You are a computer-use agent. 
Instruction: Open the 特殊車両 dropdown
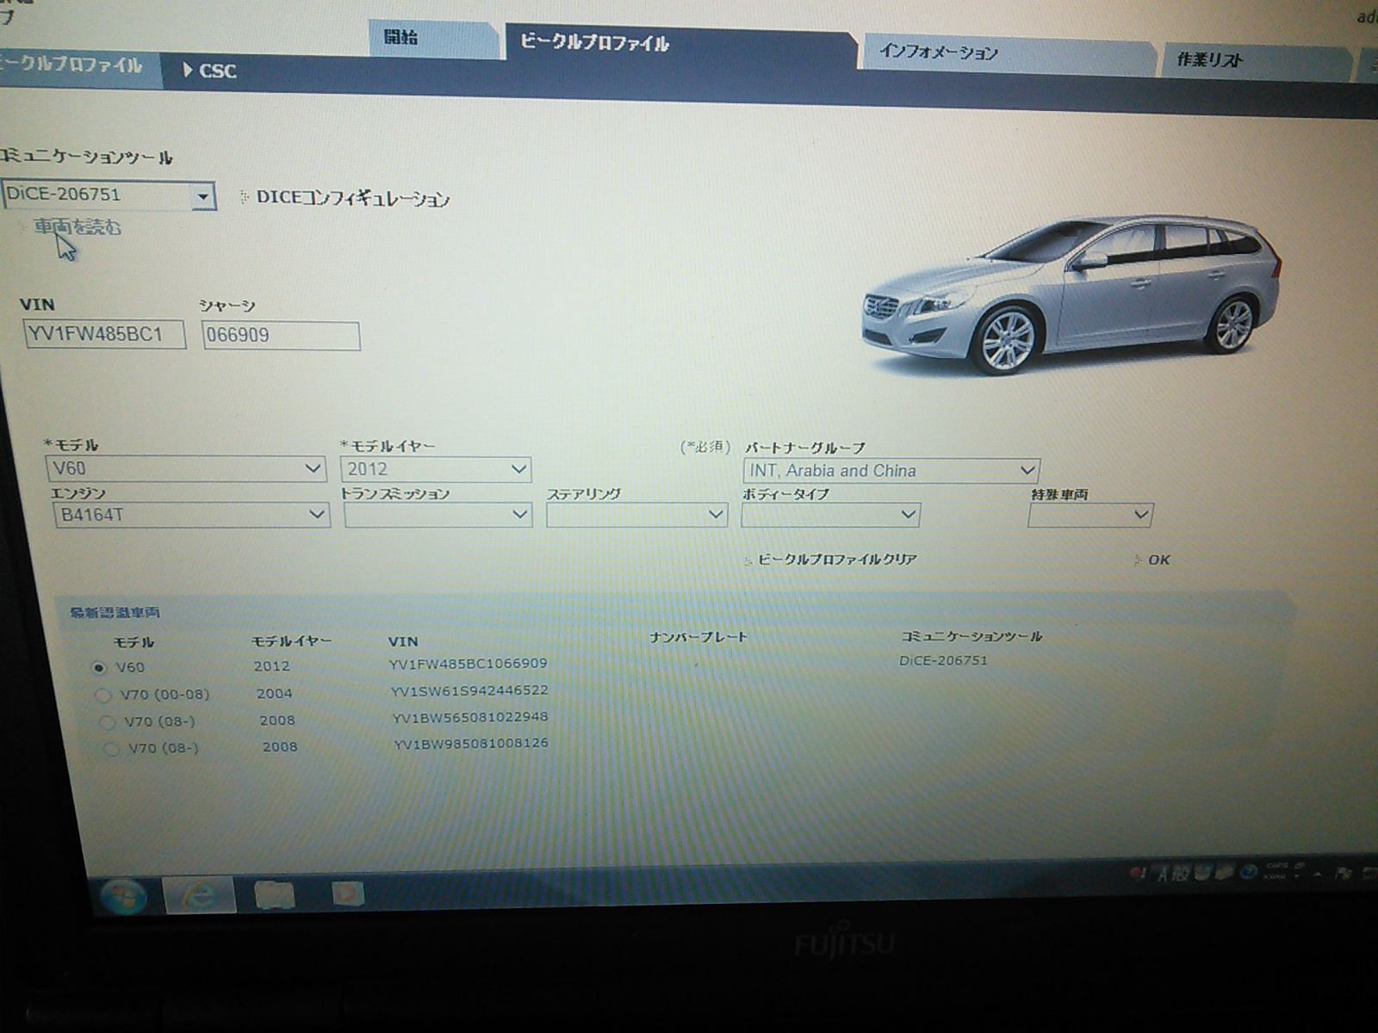pos(1090,516)
